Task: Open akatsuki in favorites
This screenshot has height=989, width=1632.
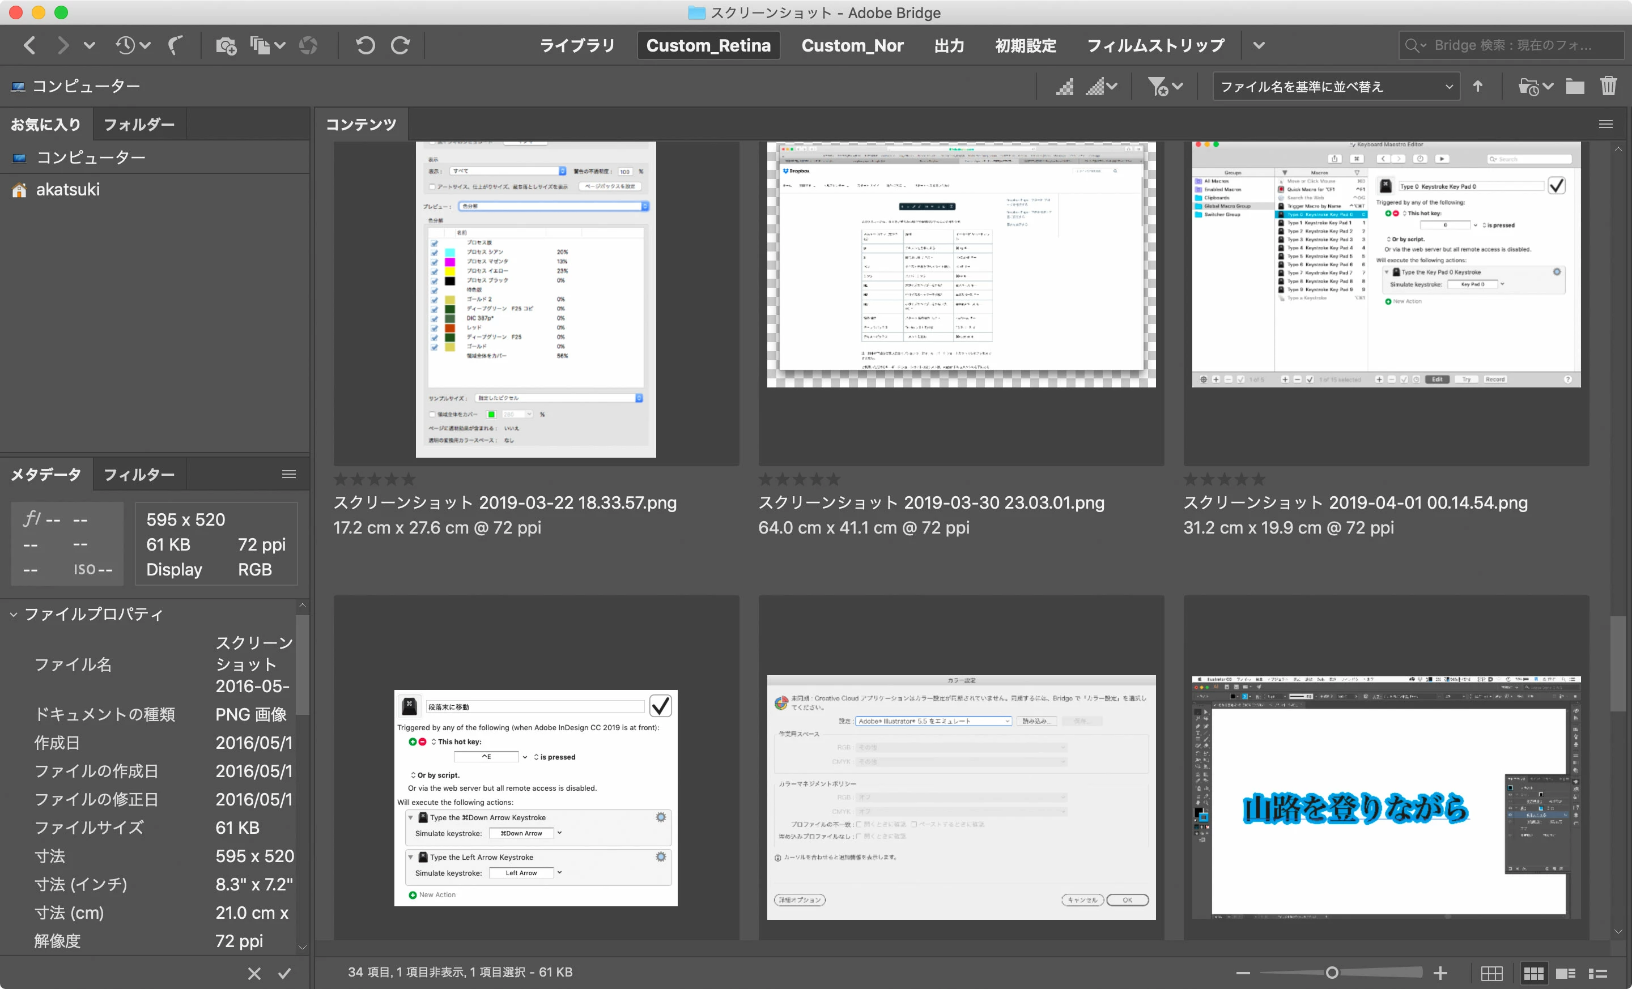Action: tap(67, 190)
